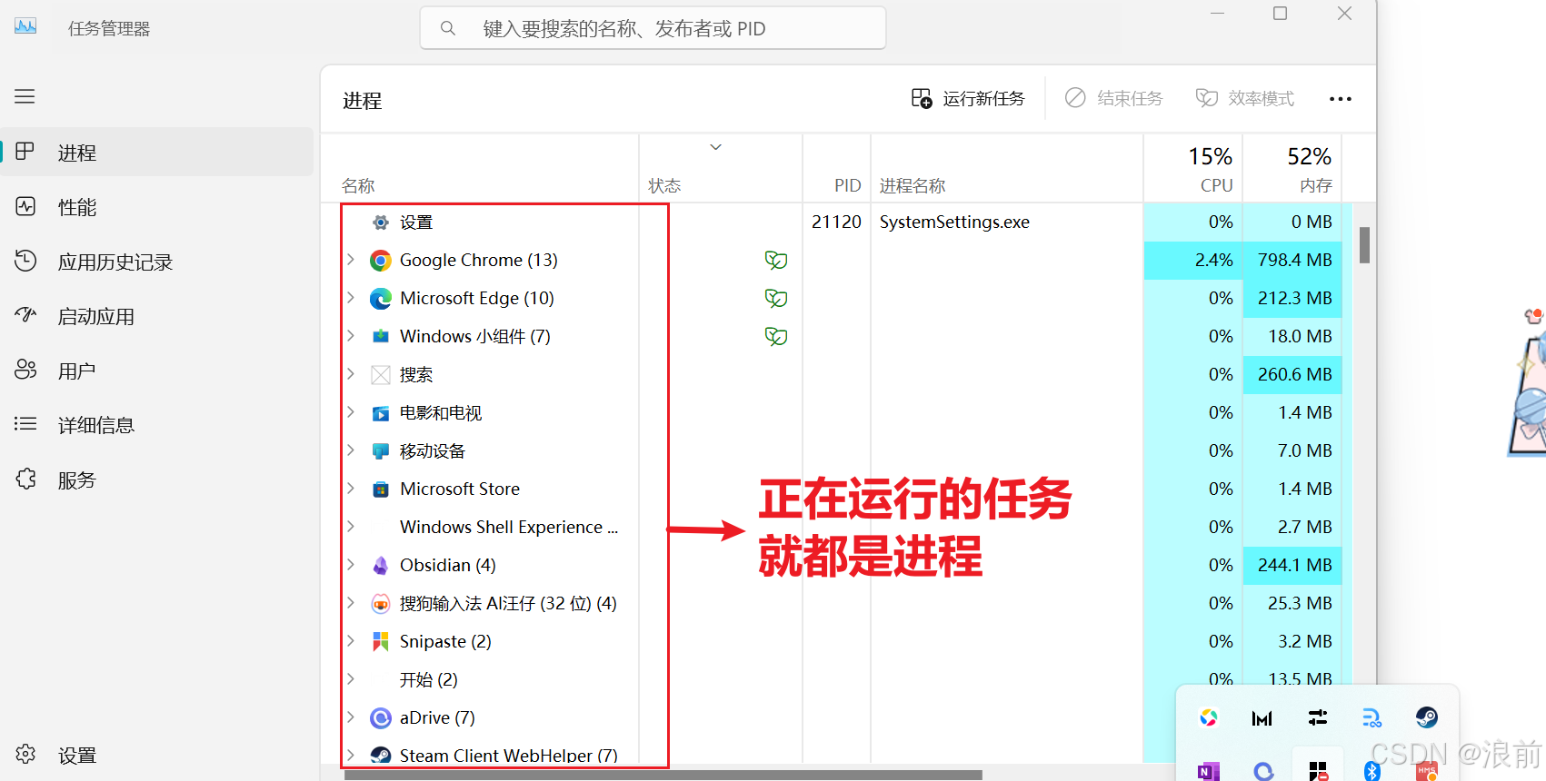Open the 详细信息 tab
Screen dimensions: 1546x781
157,425
